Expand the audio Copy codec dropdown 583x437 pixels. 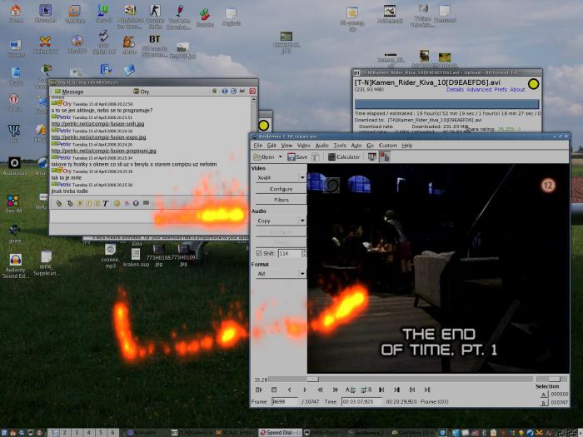click(x=302, y=221)
